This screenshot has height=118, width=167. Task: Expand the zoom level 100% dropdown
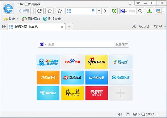pos(157,114)
